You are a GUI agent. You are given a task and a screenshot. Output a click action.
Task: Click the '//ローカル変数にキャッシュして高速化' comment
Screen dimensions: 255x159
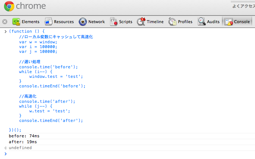56,37
